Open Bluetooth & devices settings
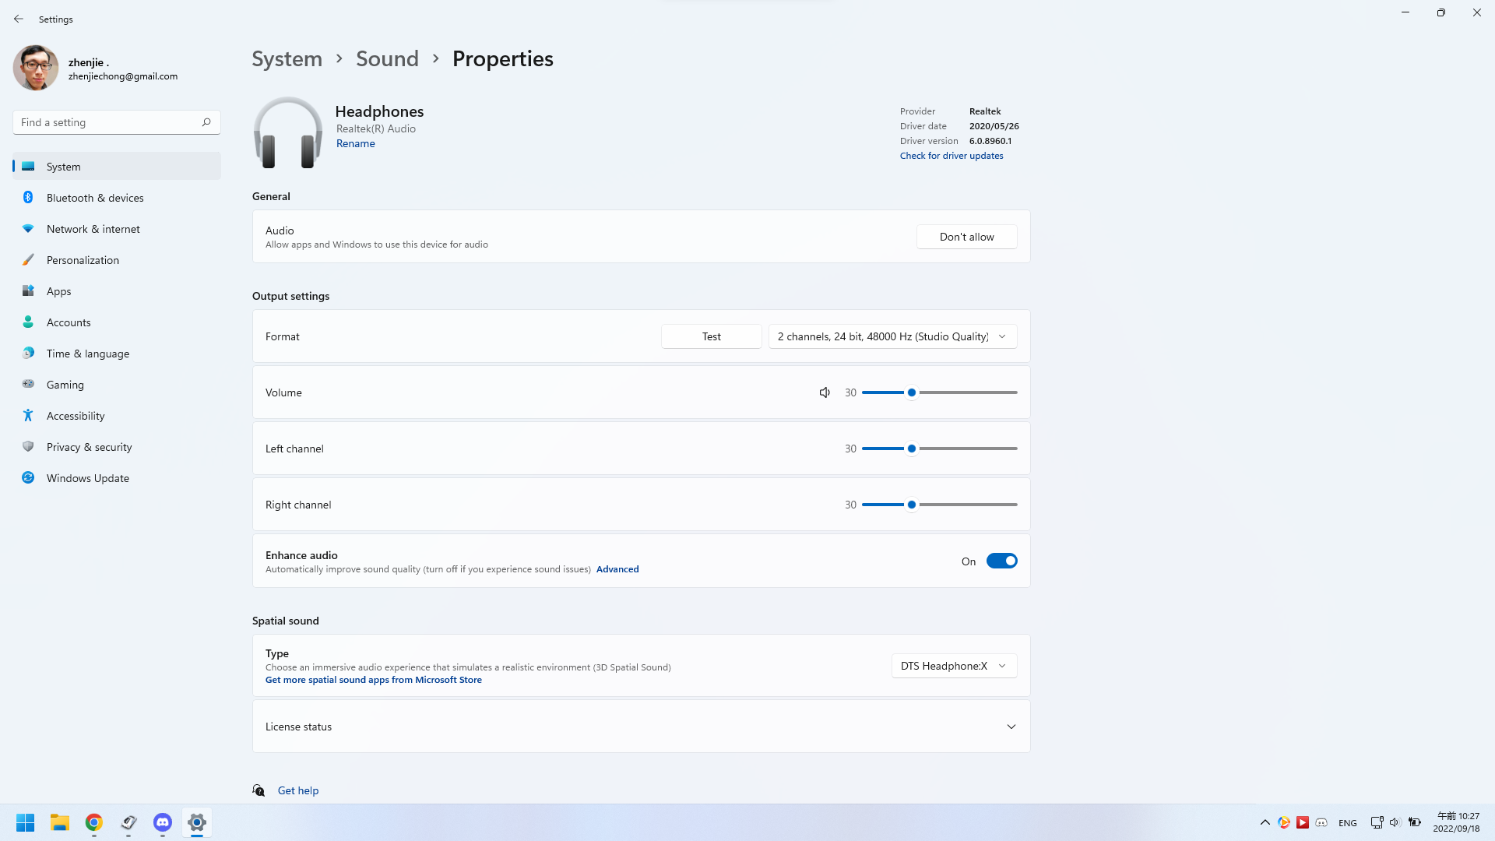This screenshot has width=1495, height=841. click(95, 198)
